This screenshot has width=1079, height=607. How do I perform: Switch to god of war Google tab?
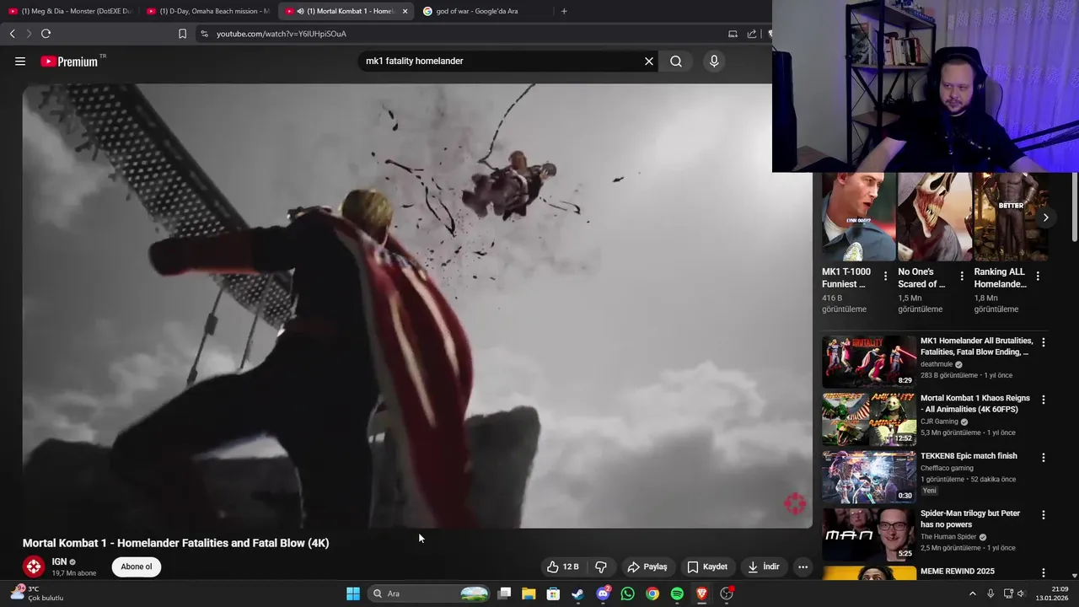coord(485,11)
